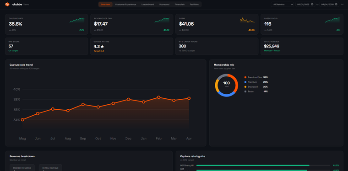Click the end date field 04/04/2026

click(329, 4)
